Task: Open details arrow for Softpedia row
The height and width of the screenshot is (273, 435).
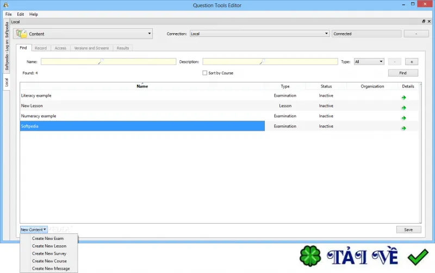Action: tap(403, 128)
